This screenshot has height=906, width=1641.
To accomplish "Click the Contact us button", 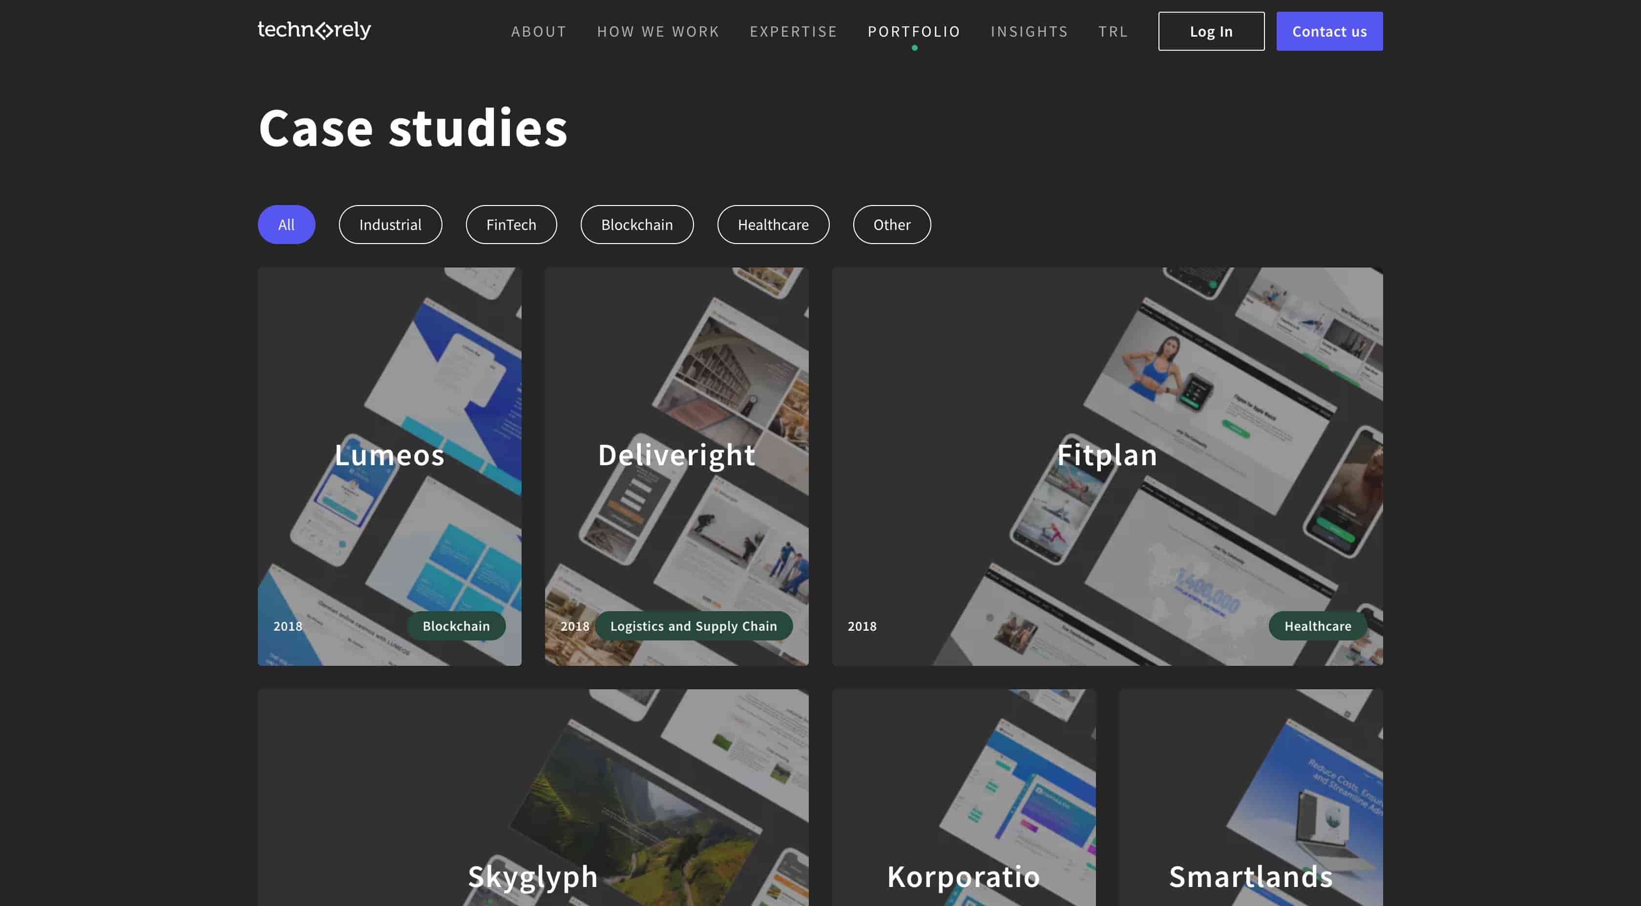I will click(1329, 31).
